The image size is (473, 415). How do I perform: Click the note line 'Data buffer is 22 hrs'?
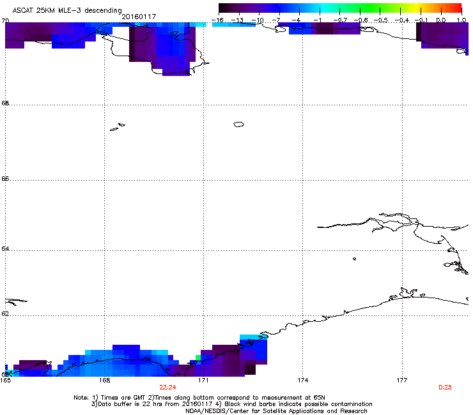tap(131, 404)
